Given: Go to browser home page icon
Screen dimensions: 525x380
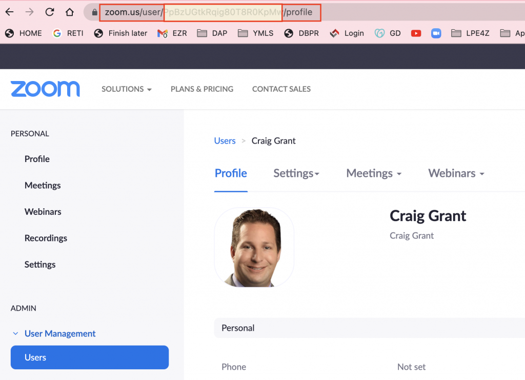Looking at the screenshot, I should 70,12.
